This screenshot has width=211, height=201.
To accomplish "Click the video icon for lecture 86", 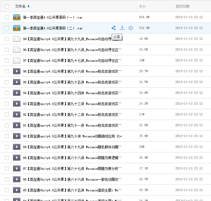I will 17,179.
